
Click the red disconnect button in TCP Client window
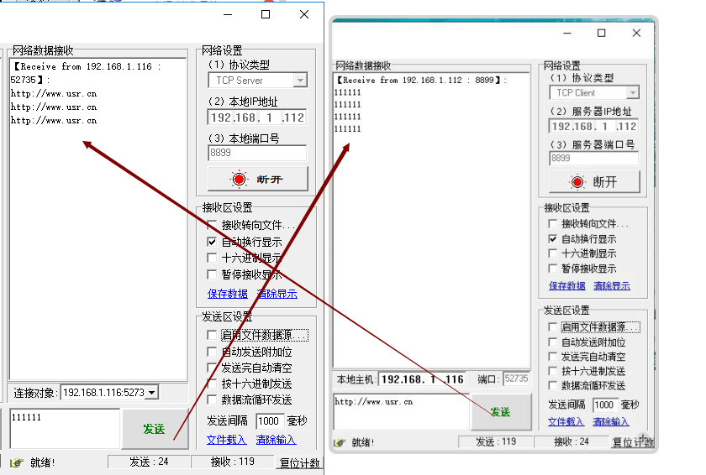coord(594,182)
